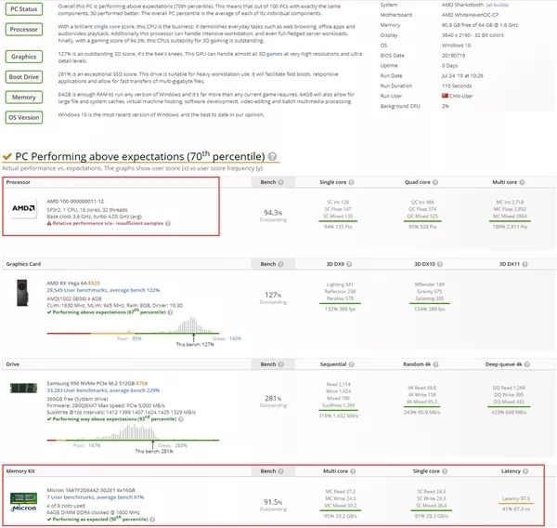Click the BIOS Date value 20190716

pos(453,56)
